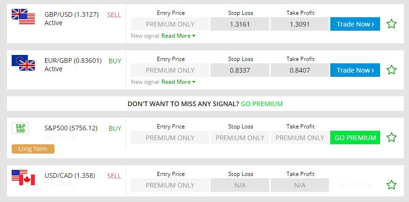The width and height of the screenshot is (409, 202).
Task: Click the green GO PREMIUM button
Action: click(355, 138)
